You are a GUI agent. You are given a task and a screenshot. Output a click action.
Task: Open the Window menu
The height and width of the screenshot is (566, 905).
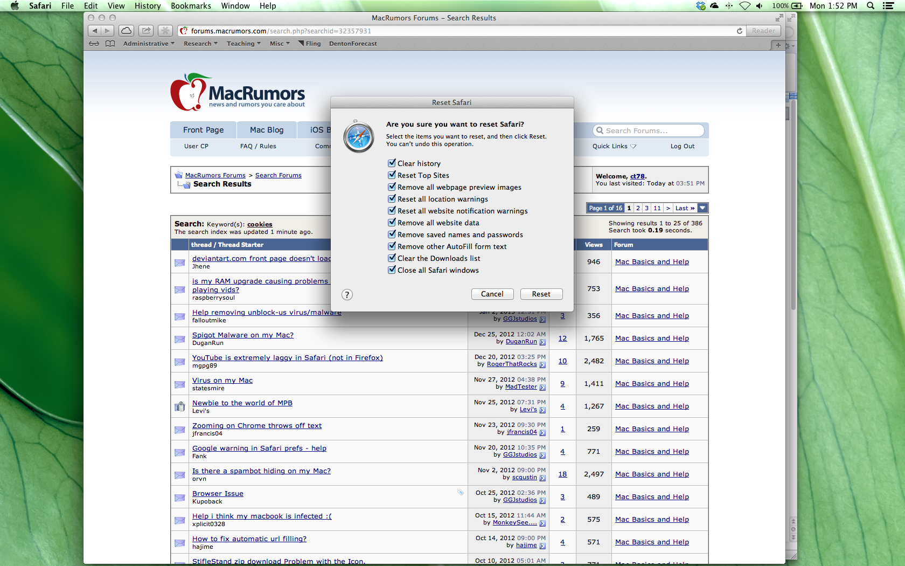point(235,6)
